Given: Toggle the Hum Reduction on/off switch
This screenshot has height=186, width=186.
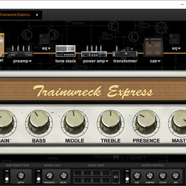Looking at the screenshot, I should (x=7, y=177).
